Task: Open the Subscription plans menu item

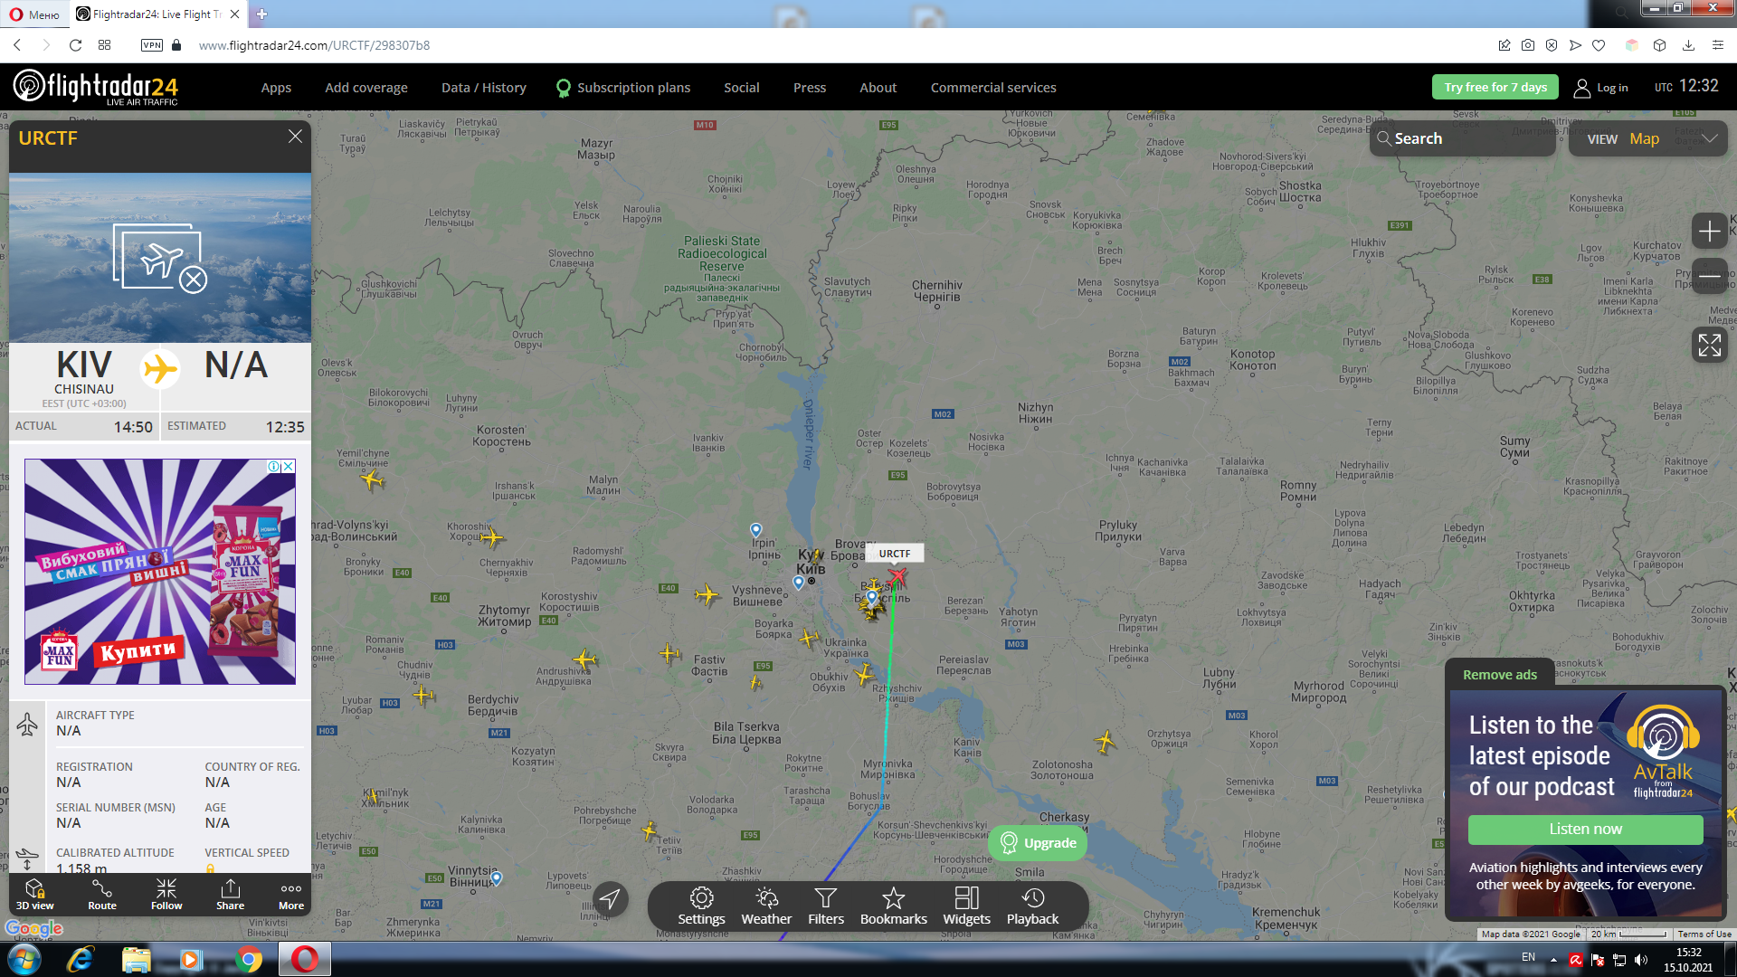Action: click(633, 88)
